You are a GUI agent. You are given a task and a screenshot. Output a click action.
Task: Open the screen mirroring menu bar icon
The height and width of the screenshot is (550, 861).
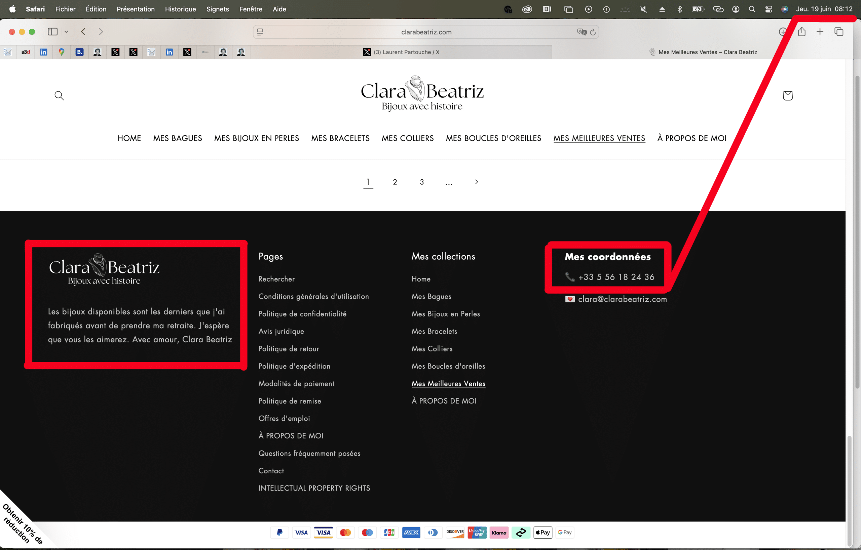click(x=568, y=9)
